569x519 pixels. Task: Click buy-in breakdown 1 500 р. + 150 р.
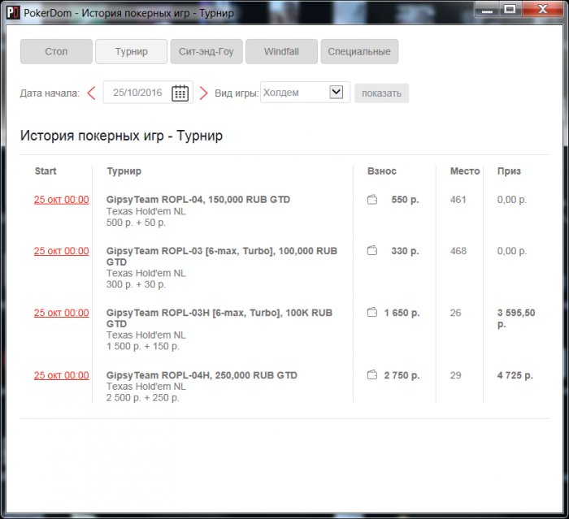click(x=142, y=346)
